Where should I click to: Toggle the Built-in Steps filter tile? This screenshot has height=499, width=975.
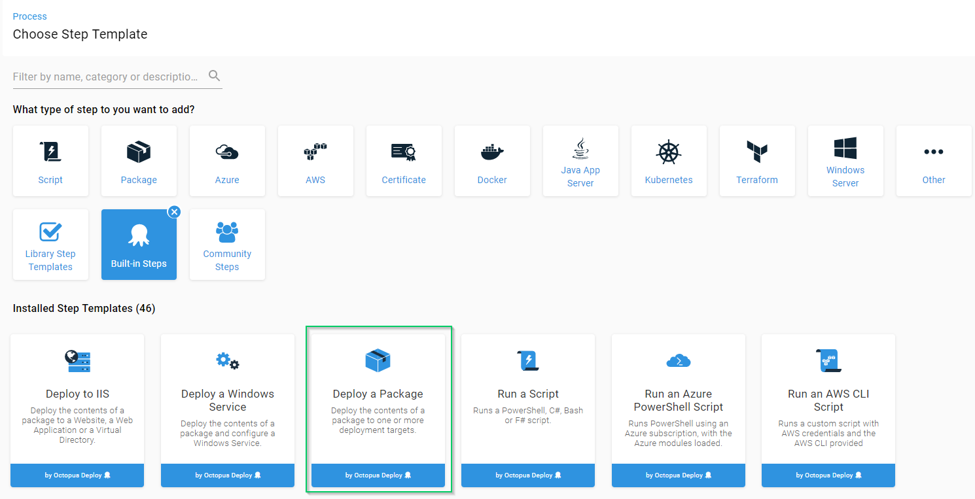[x=139, y=247]
